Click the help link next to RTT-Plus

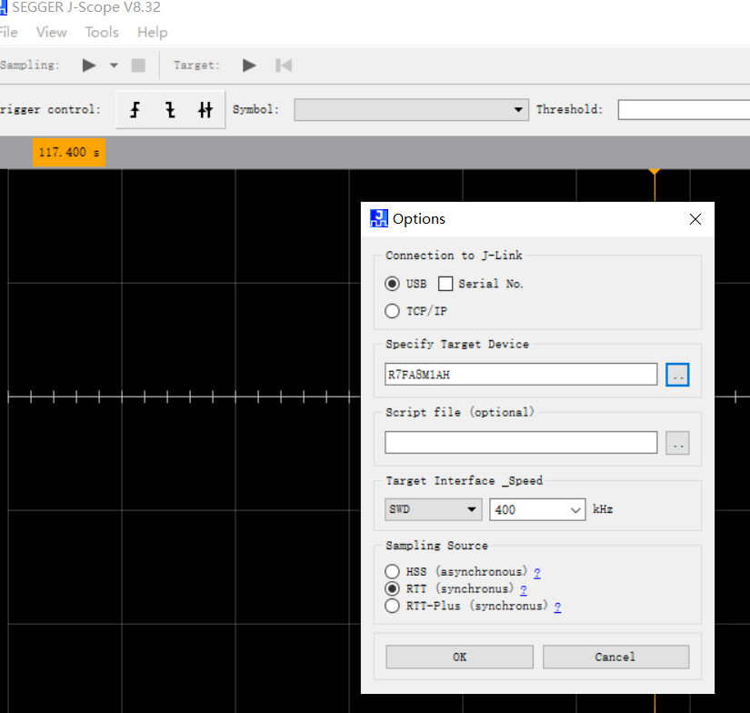click(x=557, y=606)
